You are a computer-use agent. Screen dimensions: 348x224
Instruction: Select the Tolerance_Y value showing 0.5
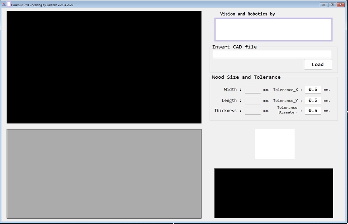pyautogui.click(x=312, y=100)
